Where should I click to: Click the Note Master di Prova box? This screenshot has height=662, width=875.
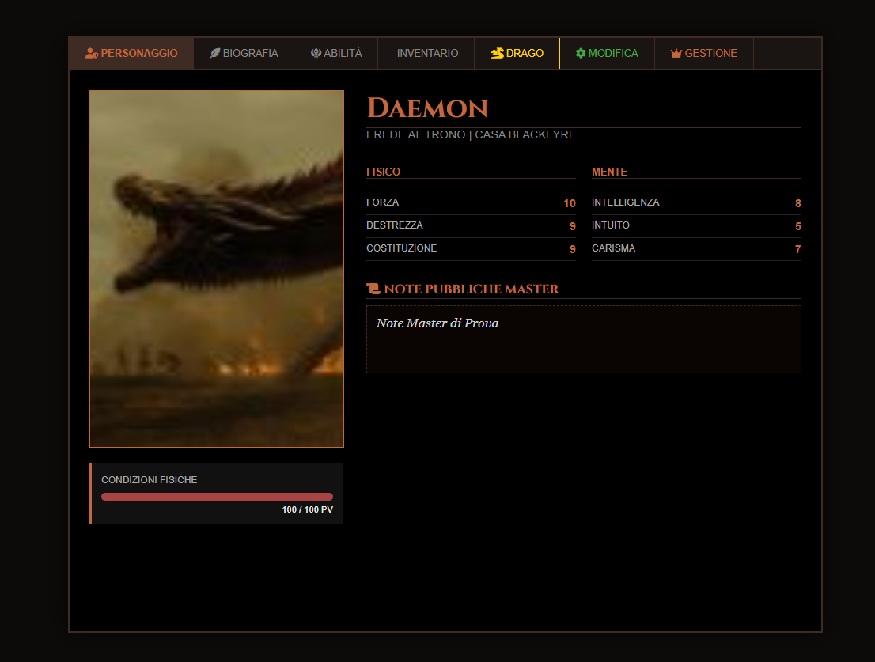(584, 339)
